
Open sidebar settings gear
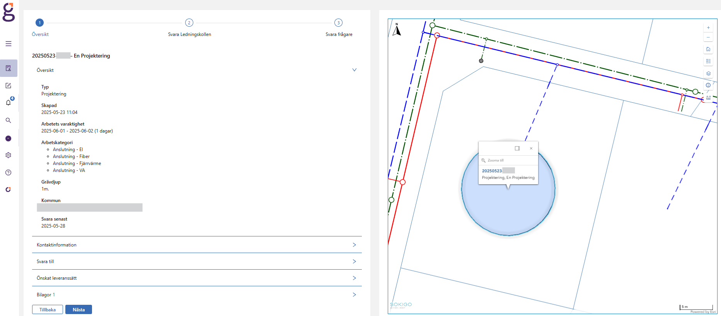pyautogui.click(x=9, y=155)
